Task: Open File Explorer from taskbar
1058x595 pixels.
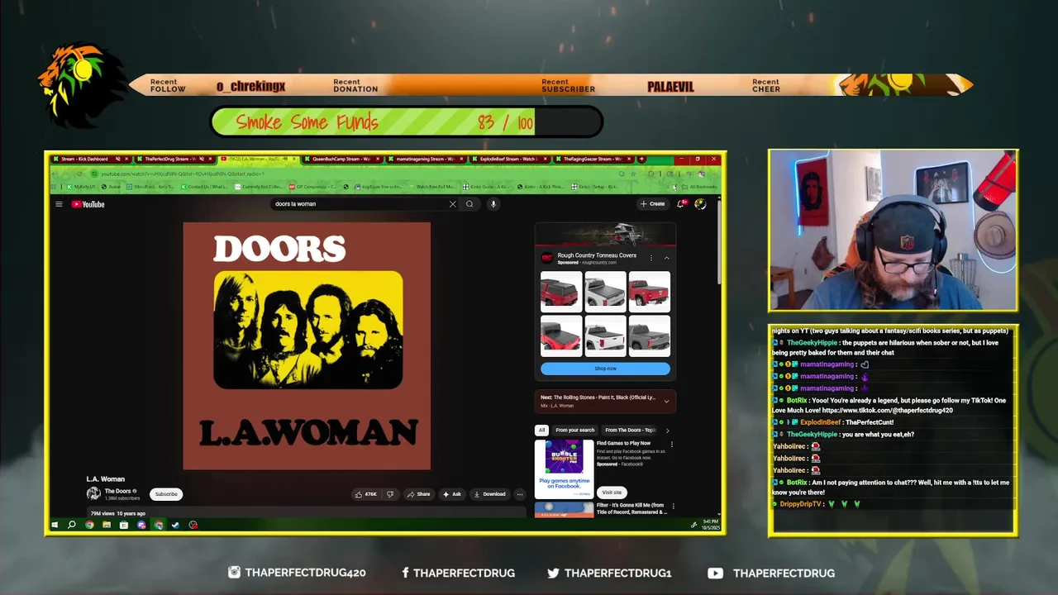Action: (x=107, y=525)
